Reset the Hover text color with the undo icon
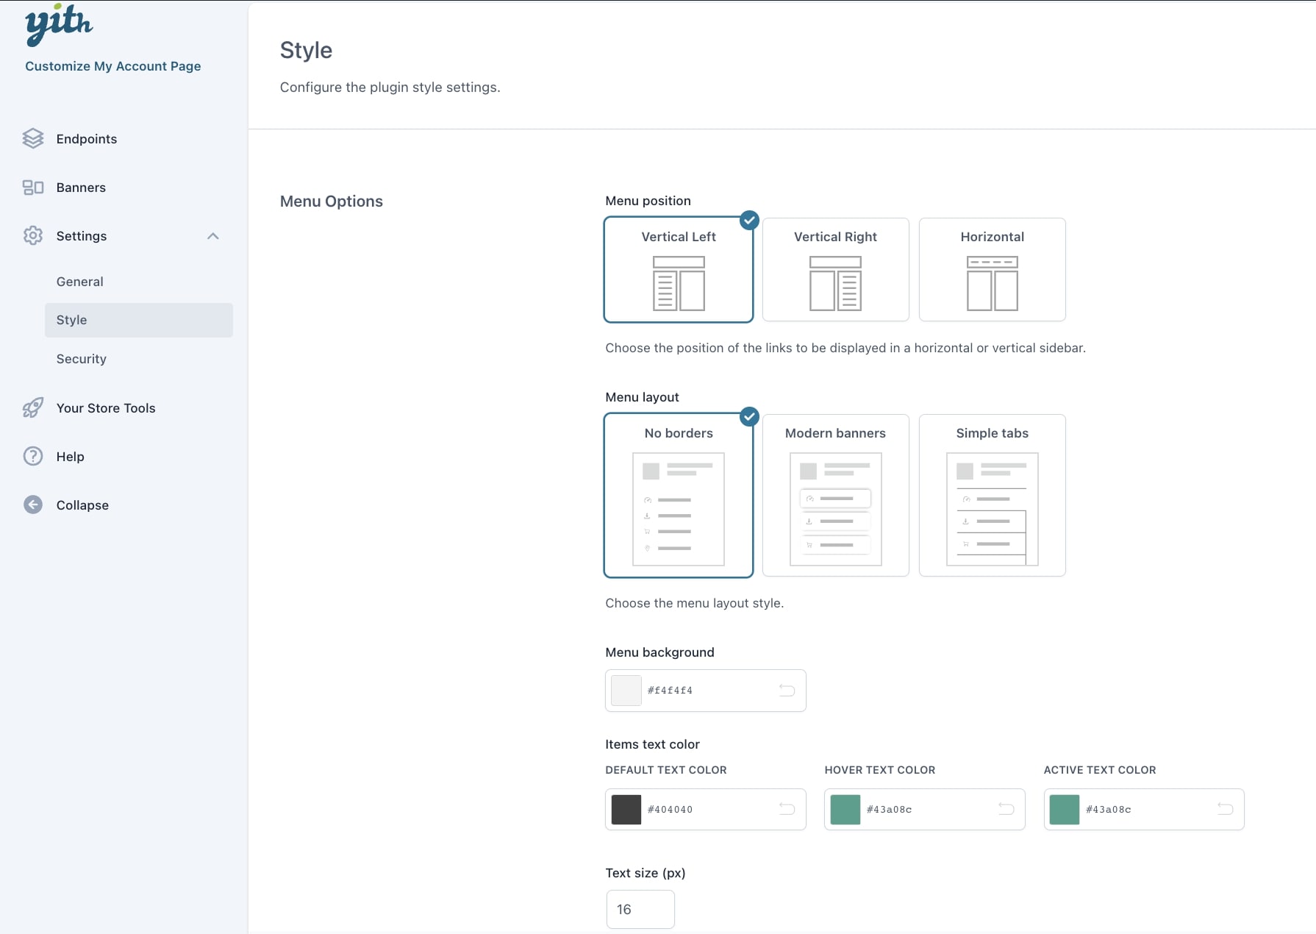The image size is (1316, 934). point(1006,810)
